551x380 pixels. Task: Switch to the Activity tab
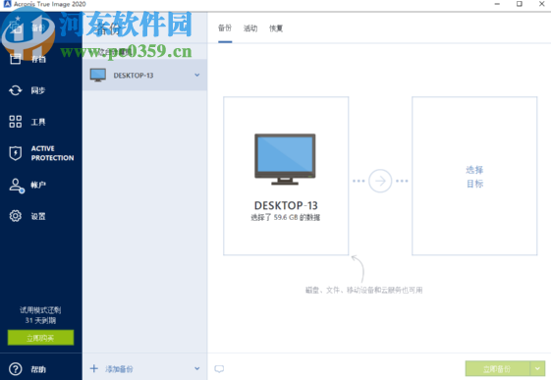point(250,28)
